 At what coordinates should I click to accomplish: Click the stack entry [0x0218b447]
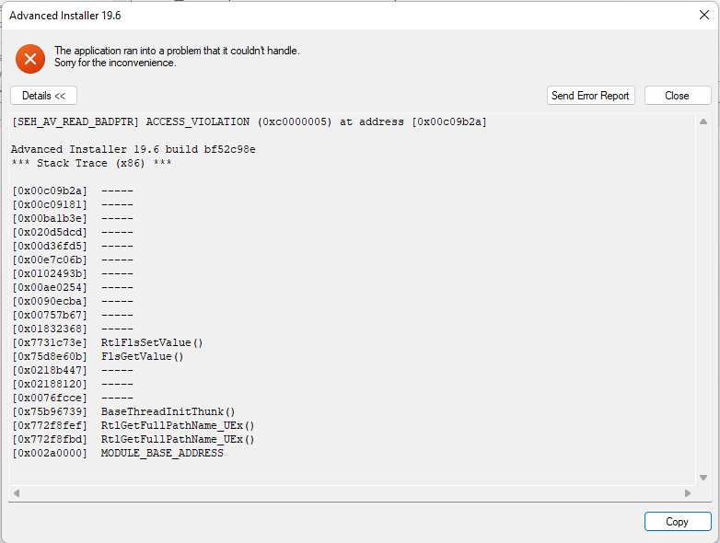[72, 370]
